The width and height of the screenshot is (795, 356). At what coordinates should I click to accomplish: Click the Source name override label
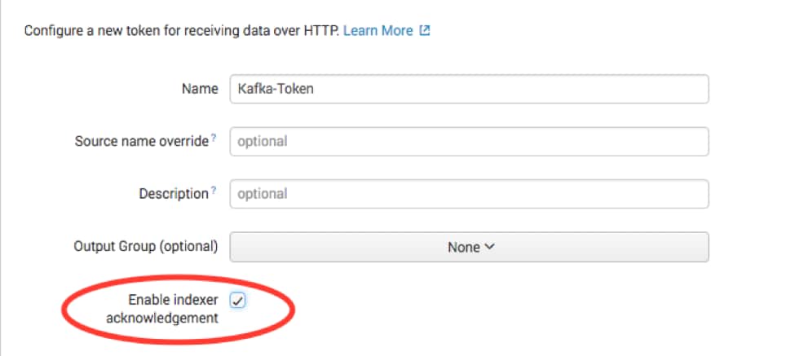coord(141,141)
